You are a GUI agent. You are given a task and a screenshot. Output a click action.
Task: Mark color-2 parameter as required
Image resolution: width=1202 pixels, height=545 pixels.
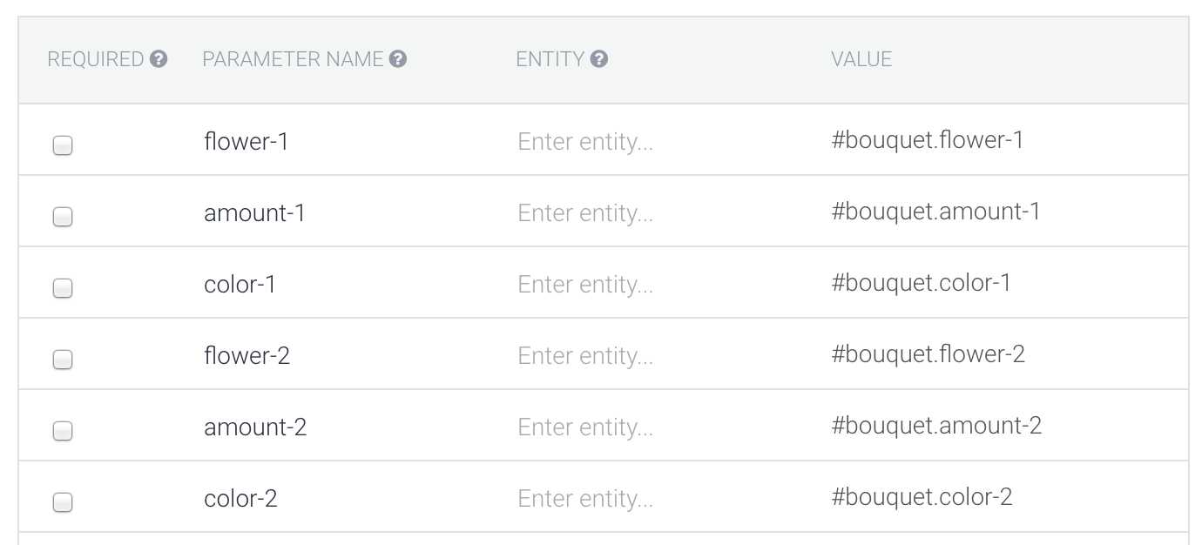63,502
